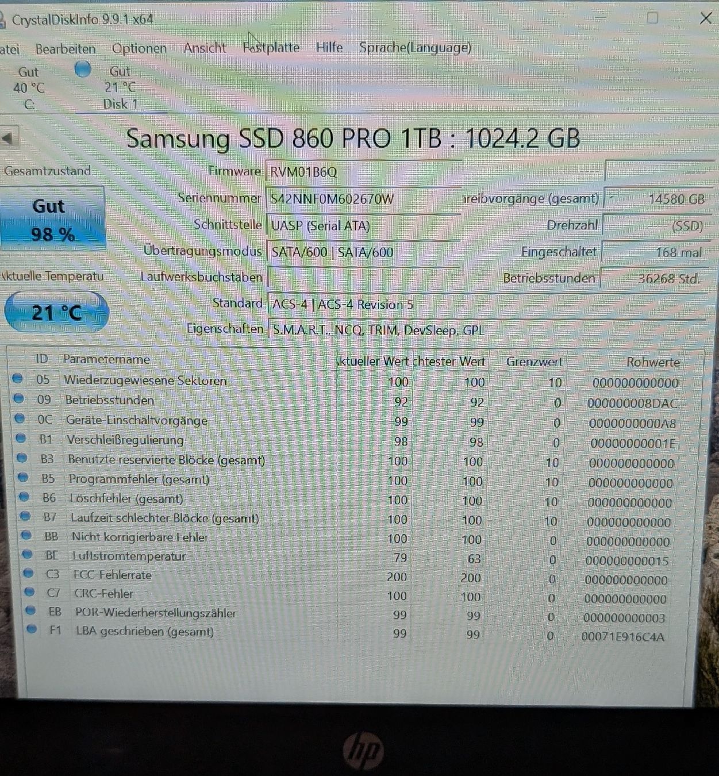Select the LBA geschrieben (gesamt) attribute name
719x776 pixels.
coord(145,631)
